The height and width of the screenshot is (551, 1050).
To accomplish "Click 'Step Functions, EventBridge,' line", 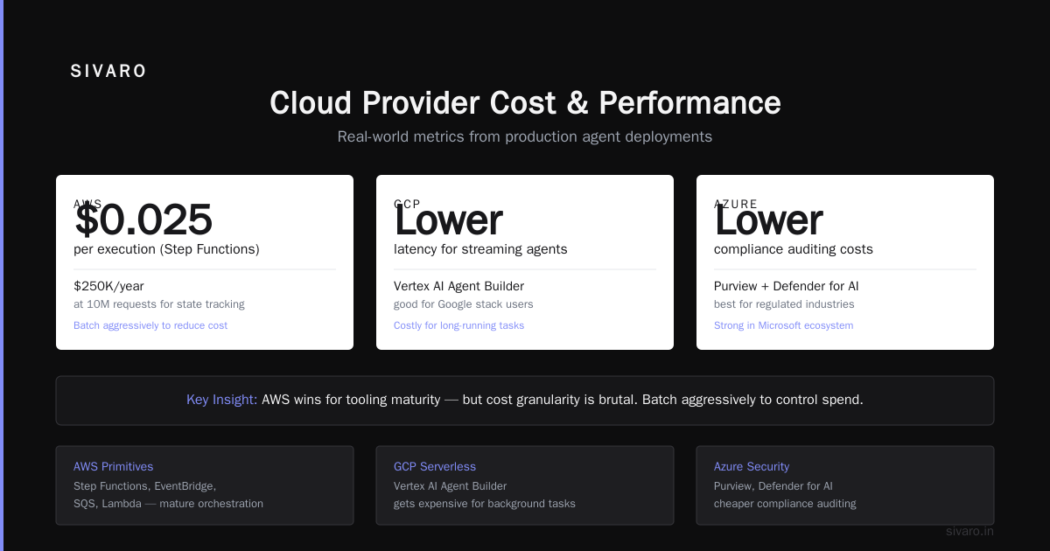I will (x=145, y=485).
